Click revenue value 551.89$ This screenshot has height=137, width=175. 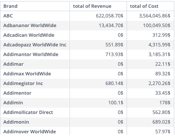[x=114, y=45]
